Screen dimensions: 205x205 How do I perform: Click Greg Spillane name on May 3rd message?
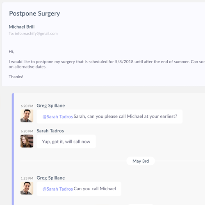coord(51,178)
